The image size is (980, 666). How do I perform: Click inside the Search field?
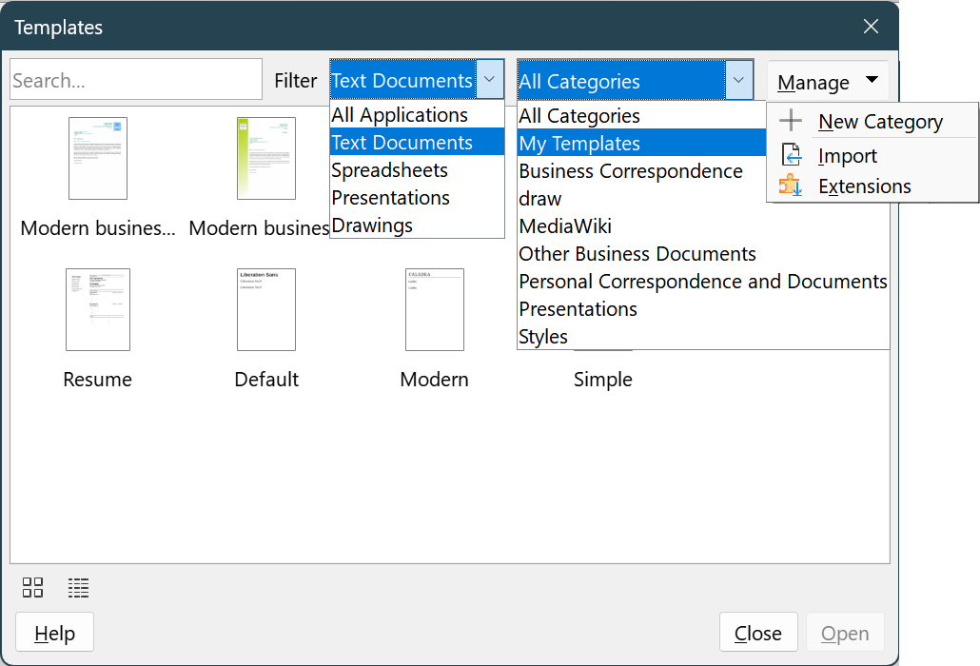pyautogui.click(x=135, y=79)
